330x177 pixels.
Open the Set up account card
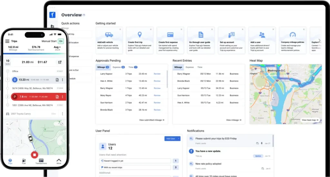point(231,41)
